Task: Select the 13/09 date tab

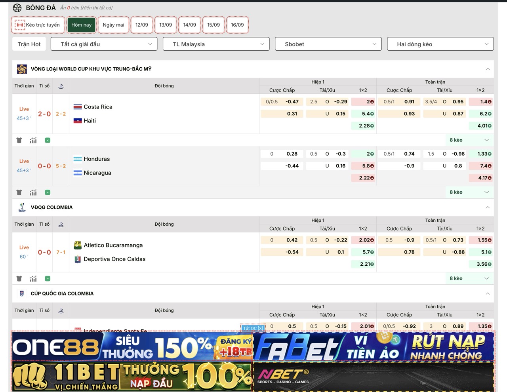Action: (x=166, y=25)
